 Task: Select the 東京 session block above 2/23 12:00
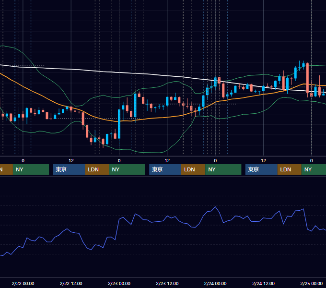[165, 169]
